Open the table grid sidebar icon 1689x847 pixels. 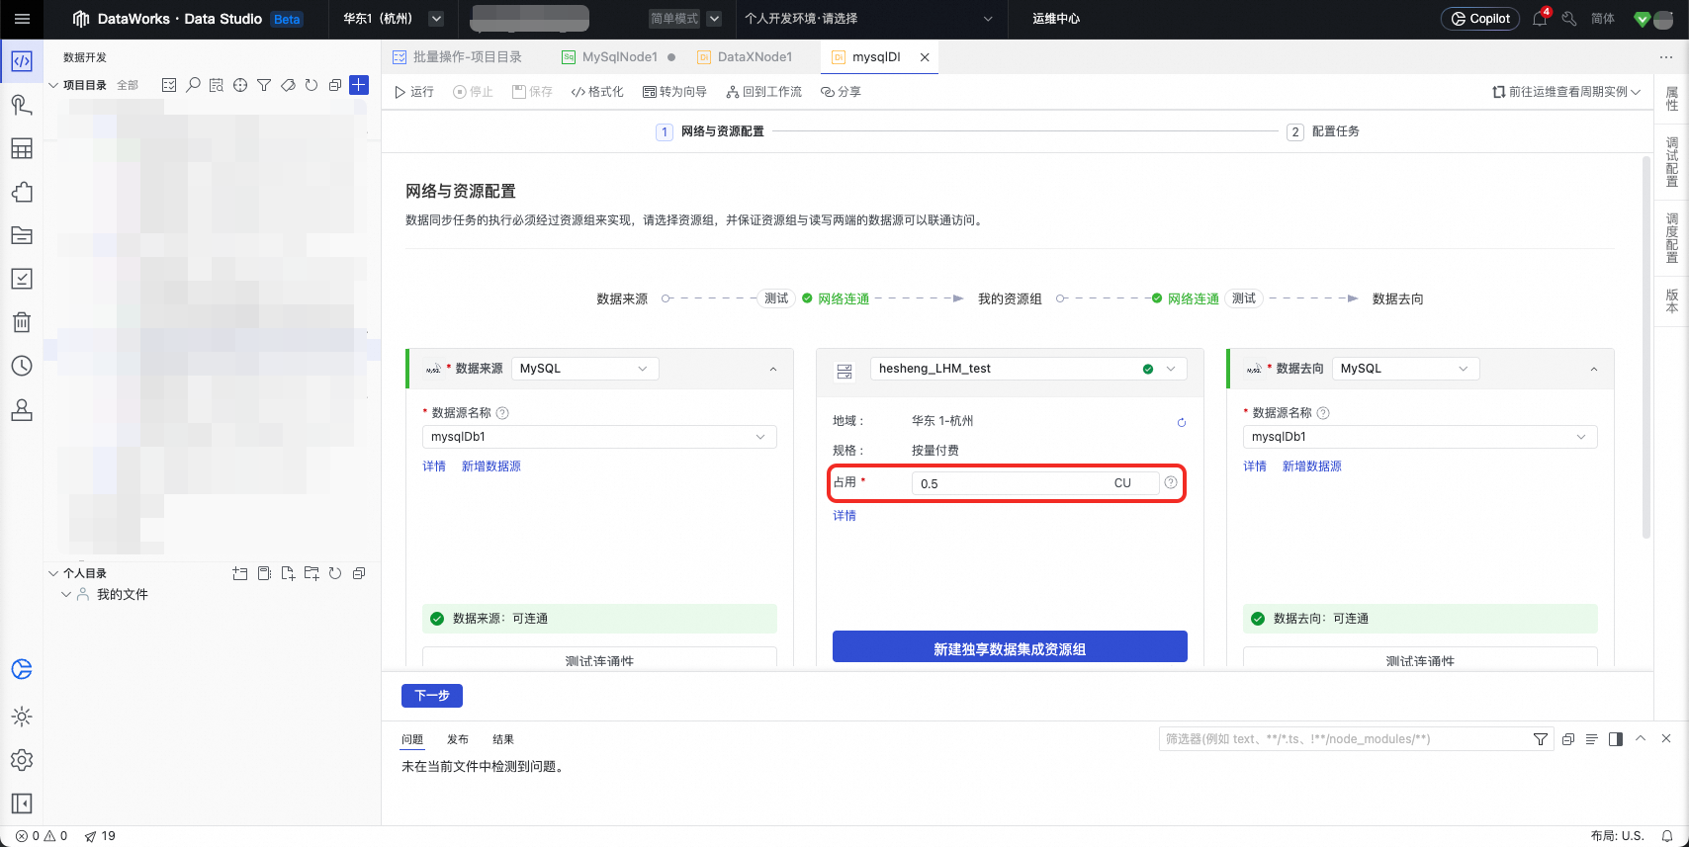(22, 148)
